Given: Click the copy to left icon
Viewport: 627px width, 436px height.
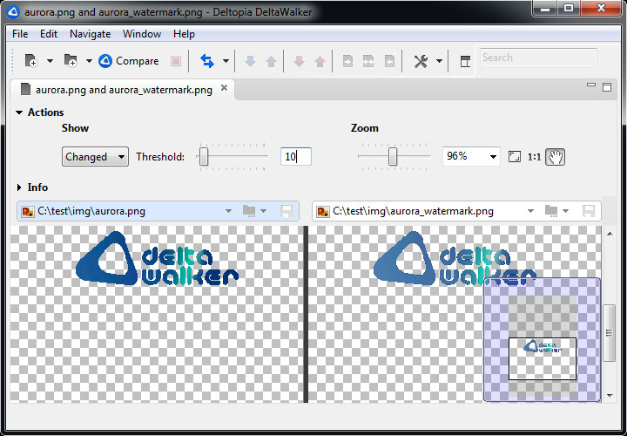Looking at the screenshot, I should [x=389, y=61].
